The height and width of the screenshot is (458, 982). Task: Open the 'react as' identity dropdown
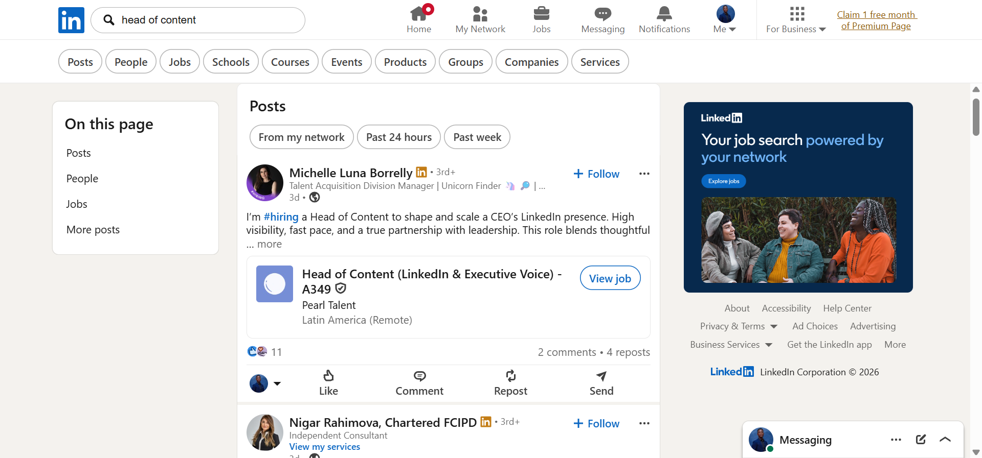[265, 383]
